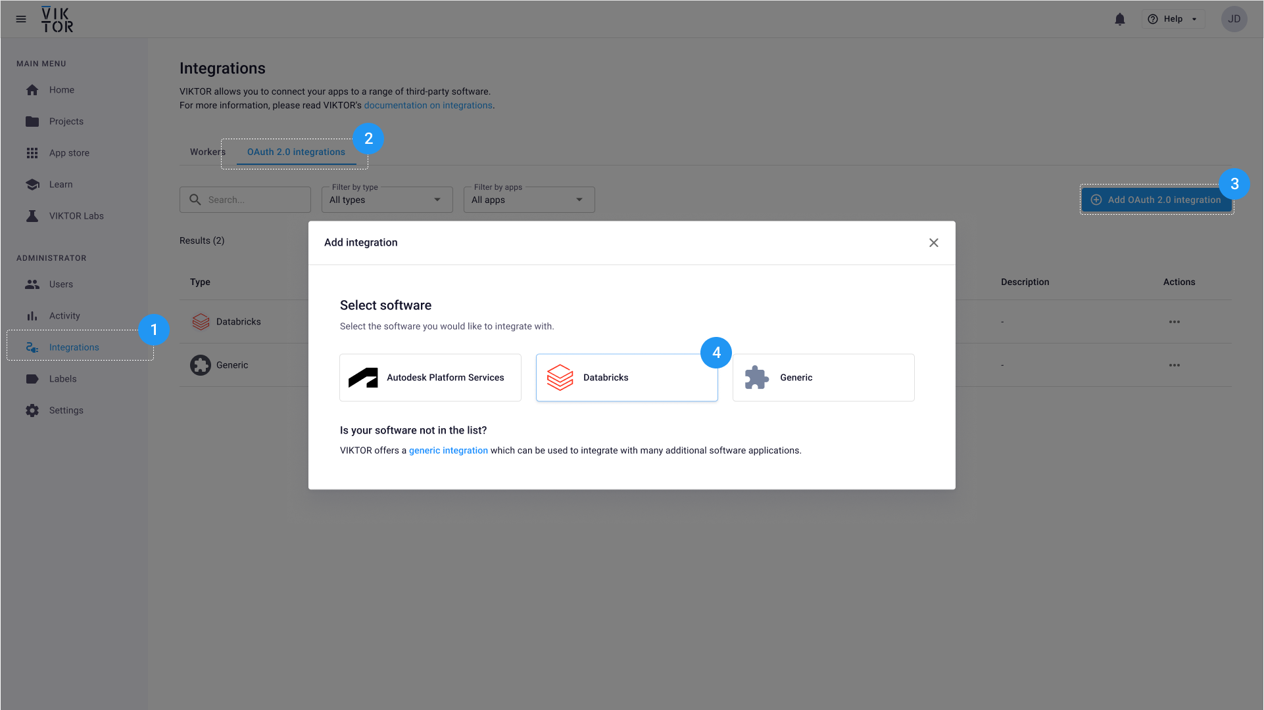This screenshot has width=1264, height=710.
Task: Open documentation on integrations link
Action: click(428, 105)
